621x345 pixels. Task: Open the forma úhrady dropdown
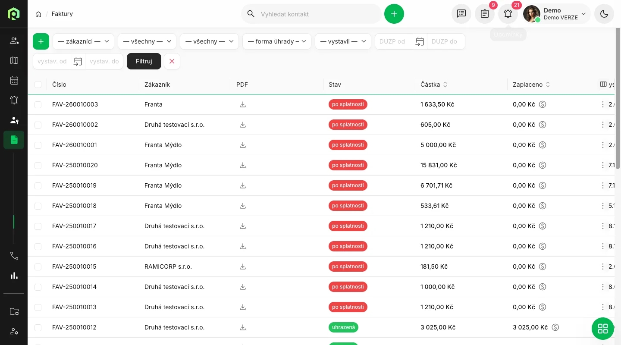coord(276,41)
